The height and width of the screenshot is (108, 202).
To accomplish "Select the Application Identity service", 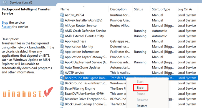I will coord(79,47).
